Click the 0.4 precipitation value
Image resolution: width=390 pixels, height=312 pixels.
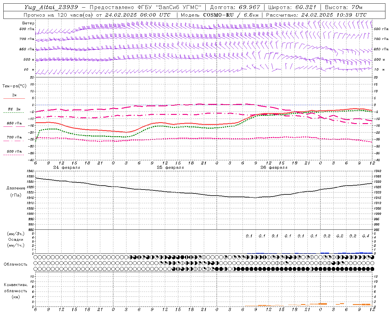click(x=366, y=236)
